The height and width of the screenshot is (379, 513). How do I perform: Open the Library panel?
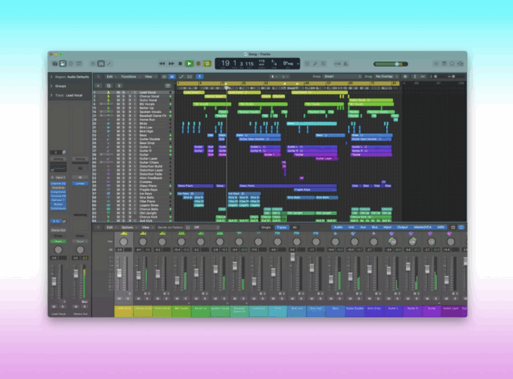pos(55,63)
